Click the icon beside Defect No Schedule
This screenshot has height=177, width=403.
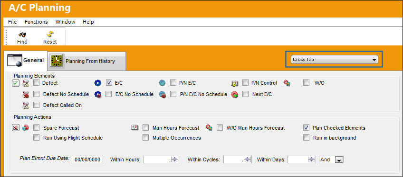pos(26,94)
